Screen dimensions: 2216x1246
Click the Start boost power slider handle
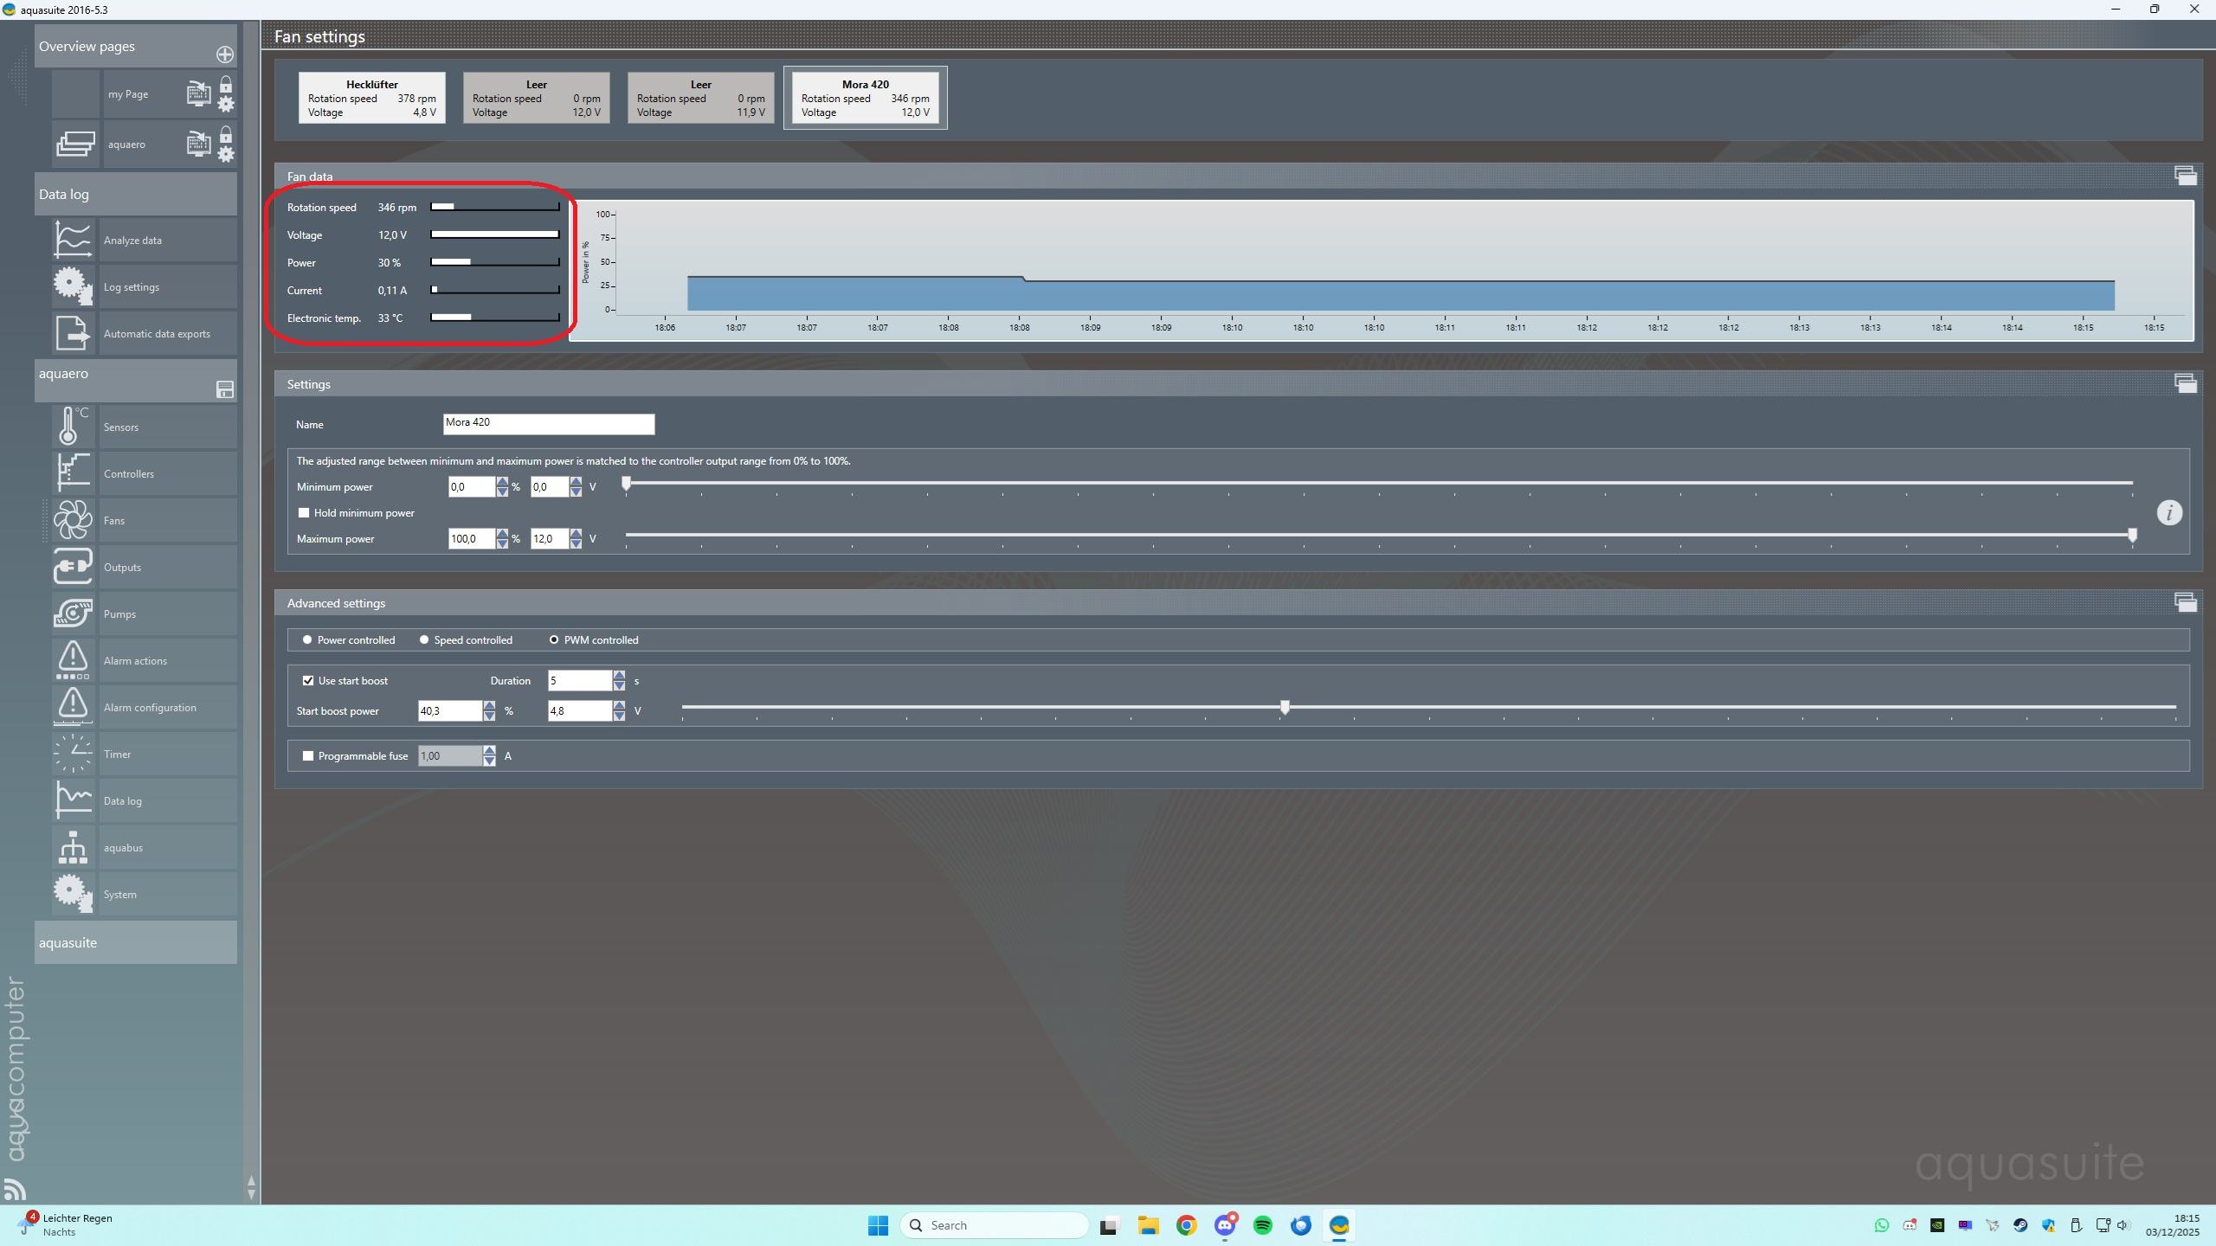[x=1285, y=708]
